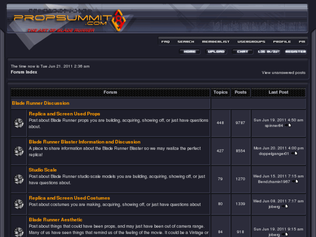
Task: Click date Mon Jun 20, 2011 4:00 pm
Action: (x=278, y=148)
